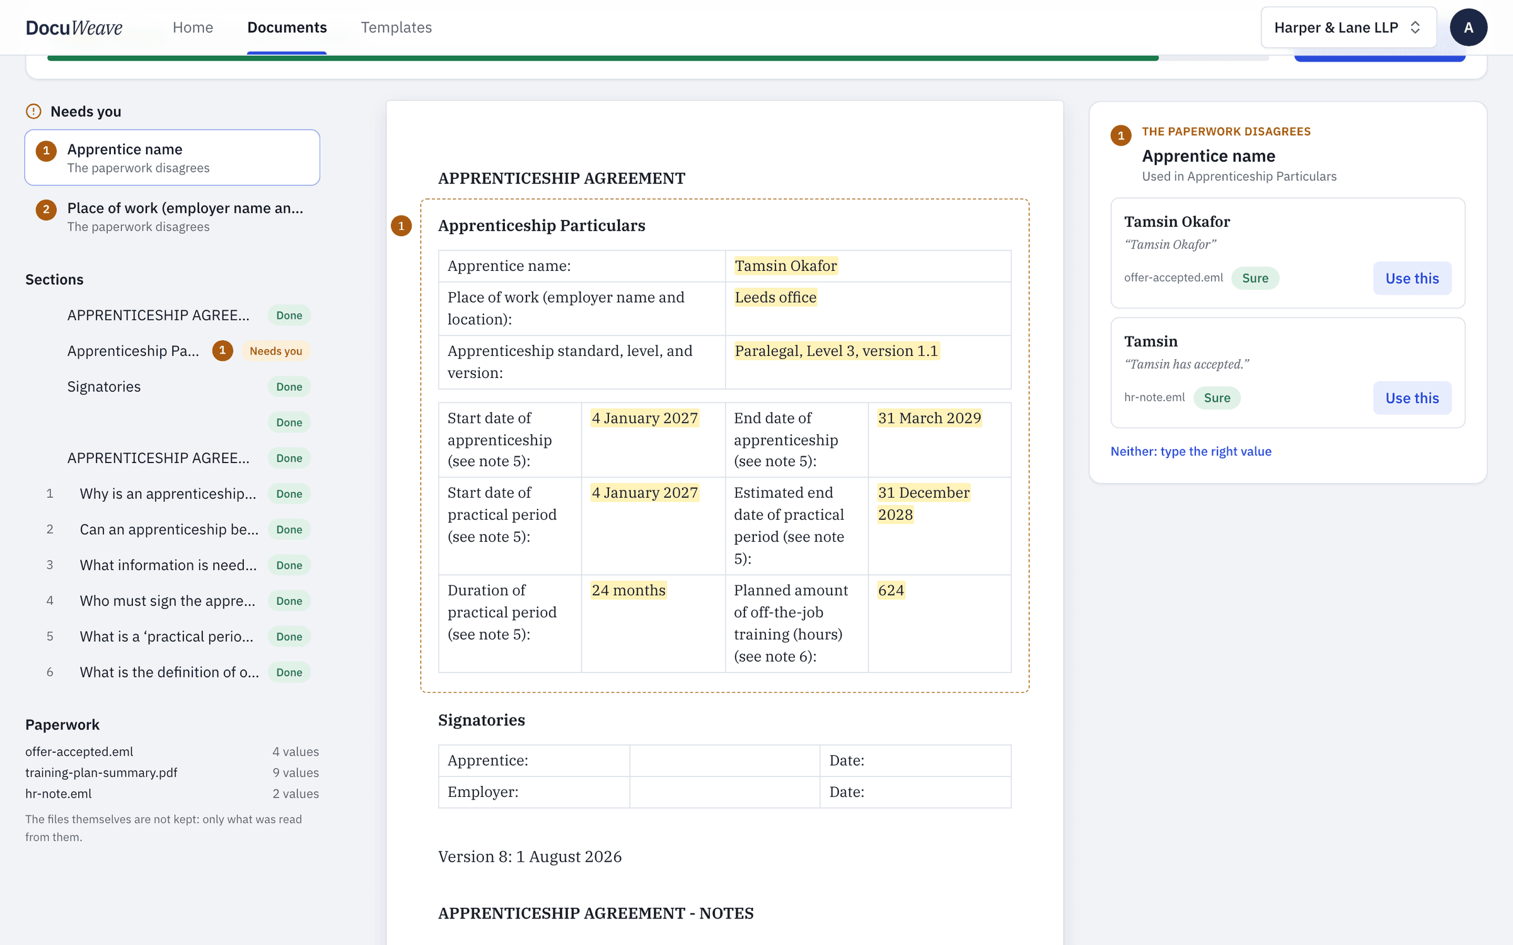Viewport: 1513px width, 945px height.
Task: Click the marker 1 badge beside Apprenticeship Particulars heading
Action: point(402,226)
